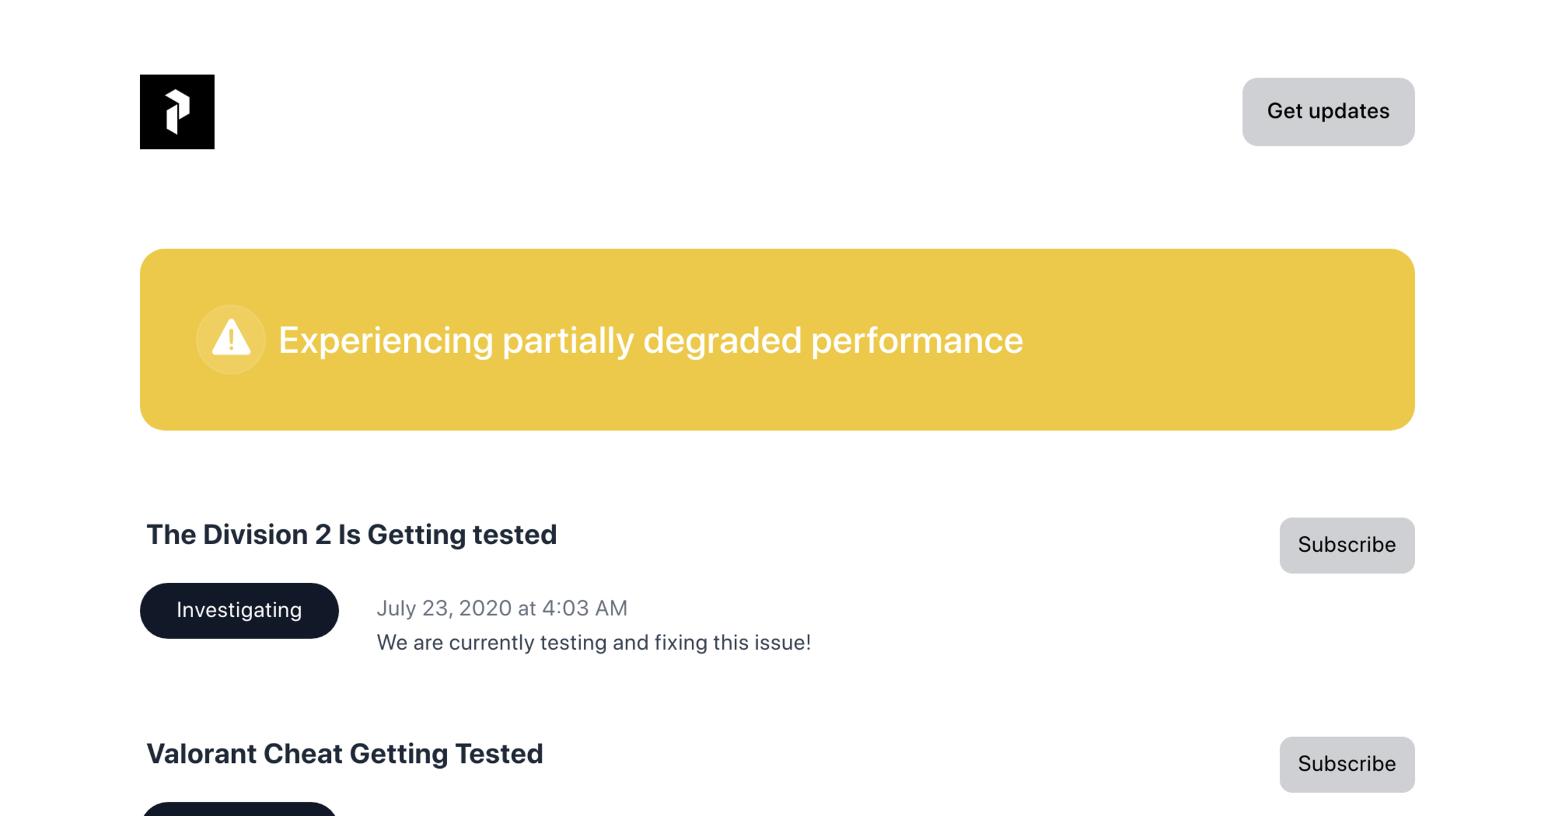The height and width of the screenshot is (816, 1555).
Task: Click the empty yellow area of the status banner
Action: tap(1218, 340)
